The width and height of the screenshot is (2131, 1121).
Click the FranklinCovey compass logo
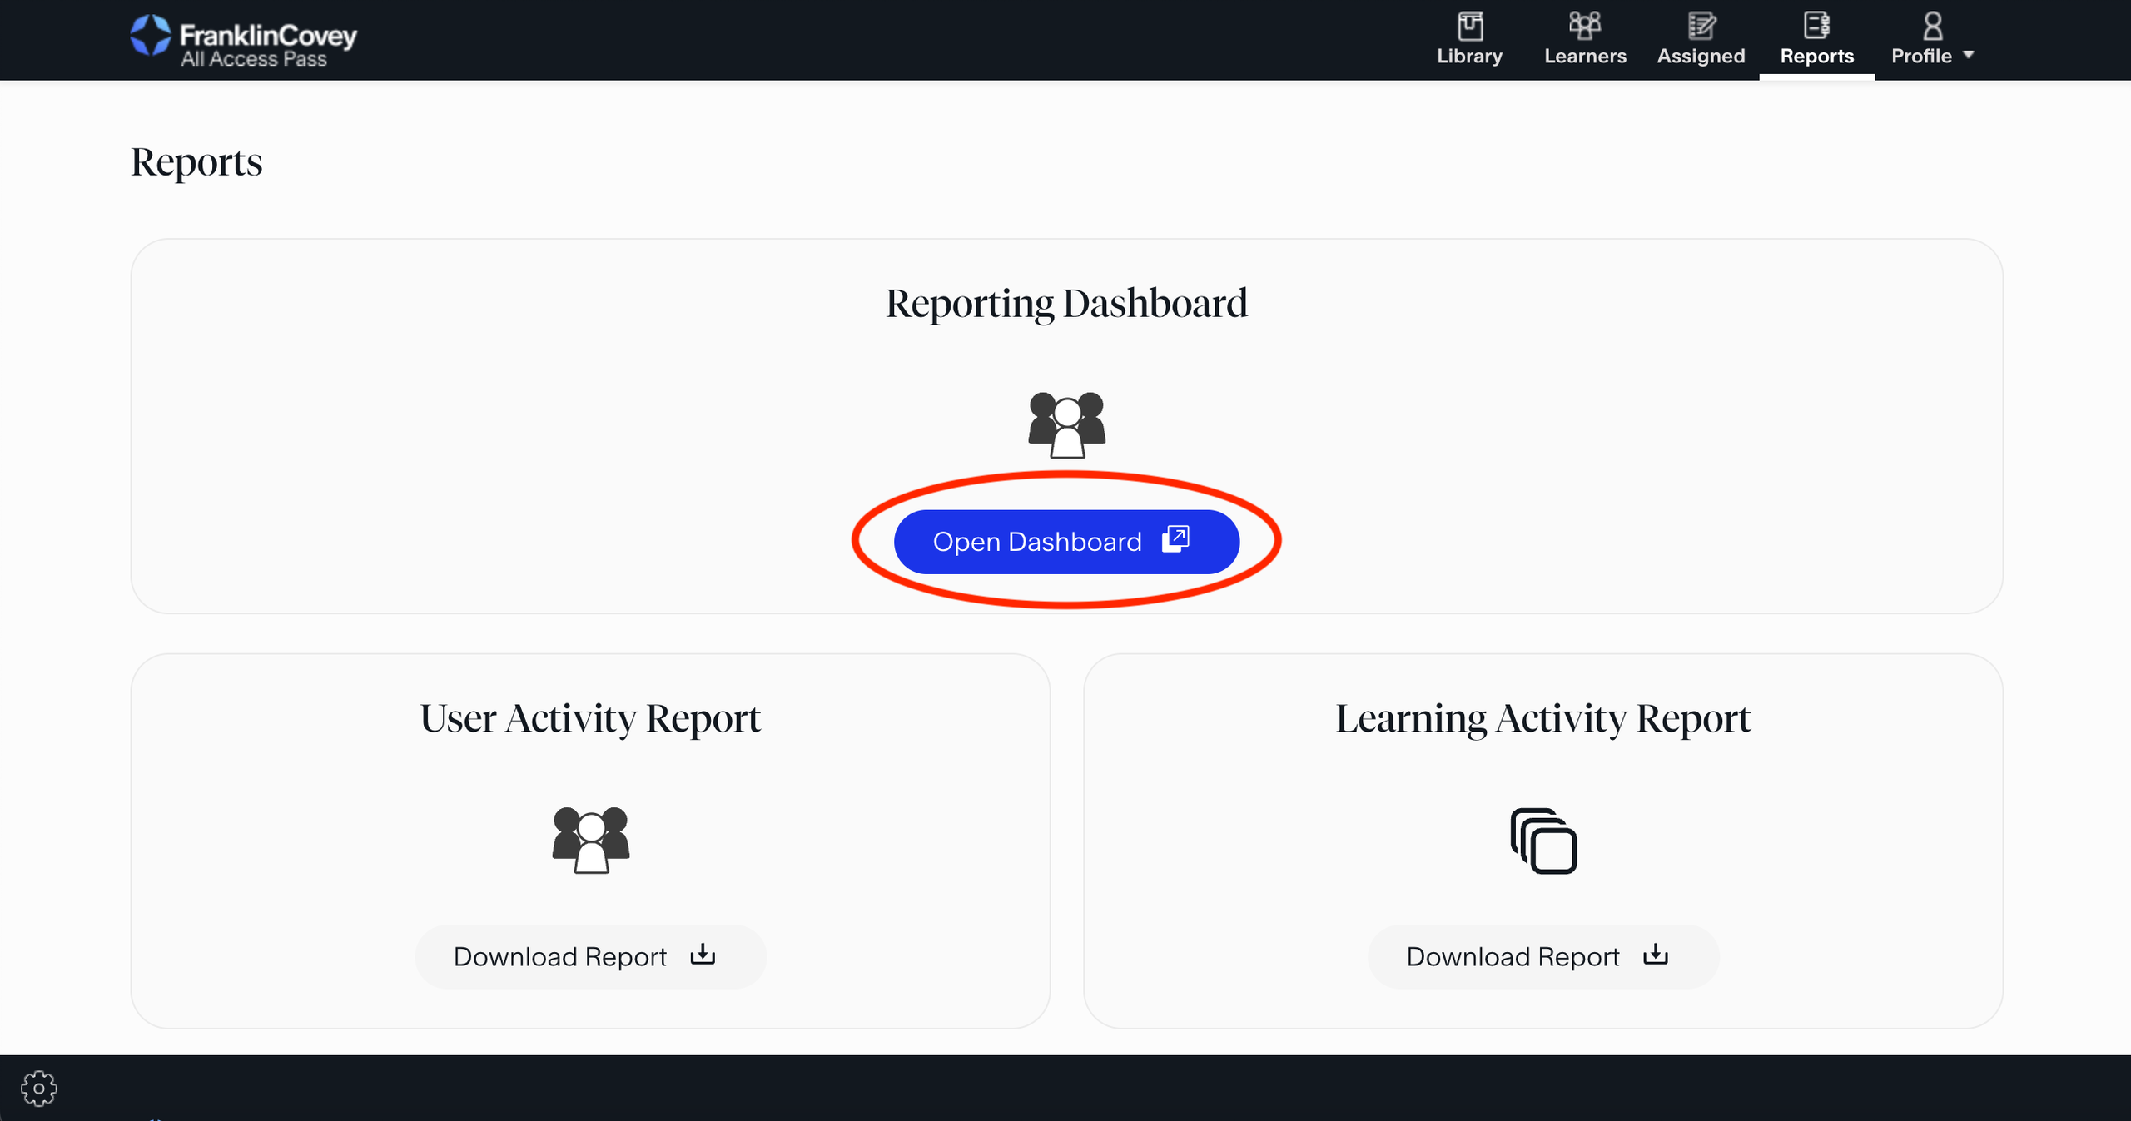click(x=151, y=36)
